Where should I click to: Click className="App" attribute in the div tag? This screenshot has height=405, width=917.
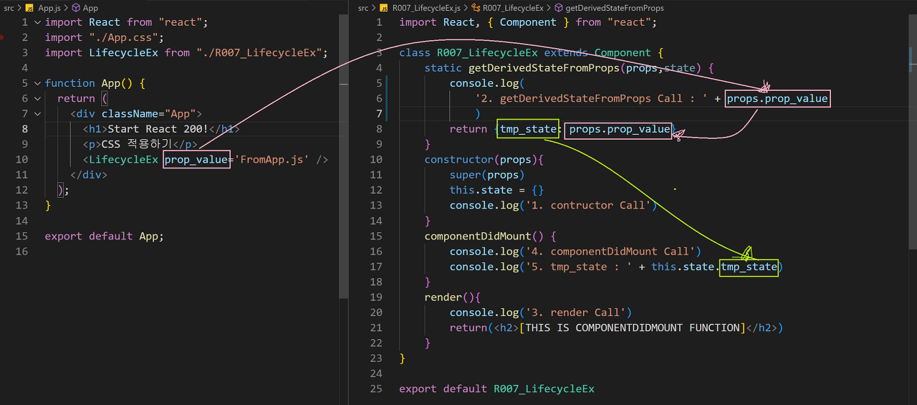click(149, 113)
